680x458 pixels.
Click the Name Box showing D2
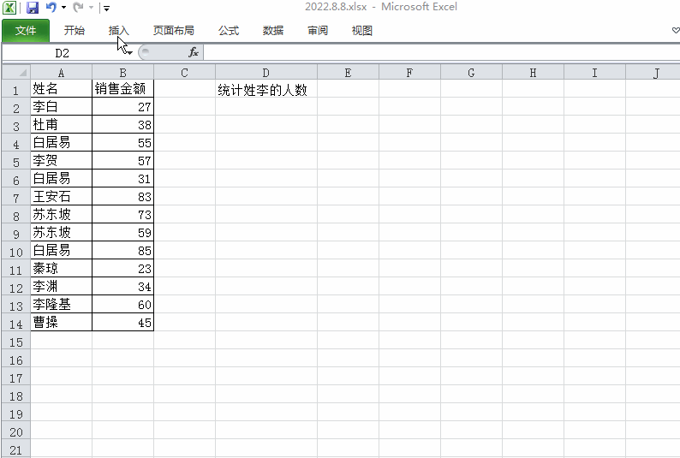[62, 53]
